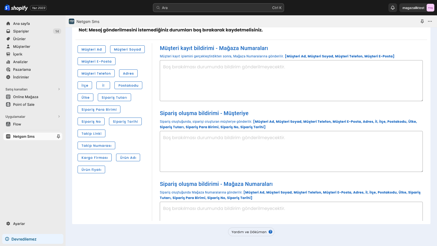Viewport: 437px width, 246px height.
Task: Click the help question mark icon
Action: (270, 232)
